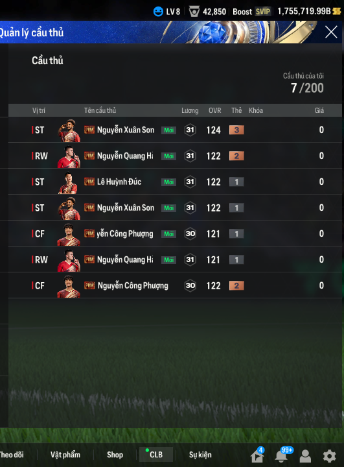Open the CLB menu tab
This screenshot has height=467, width=344.
tap(155, 455)
